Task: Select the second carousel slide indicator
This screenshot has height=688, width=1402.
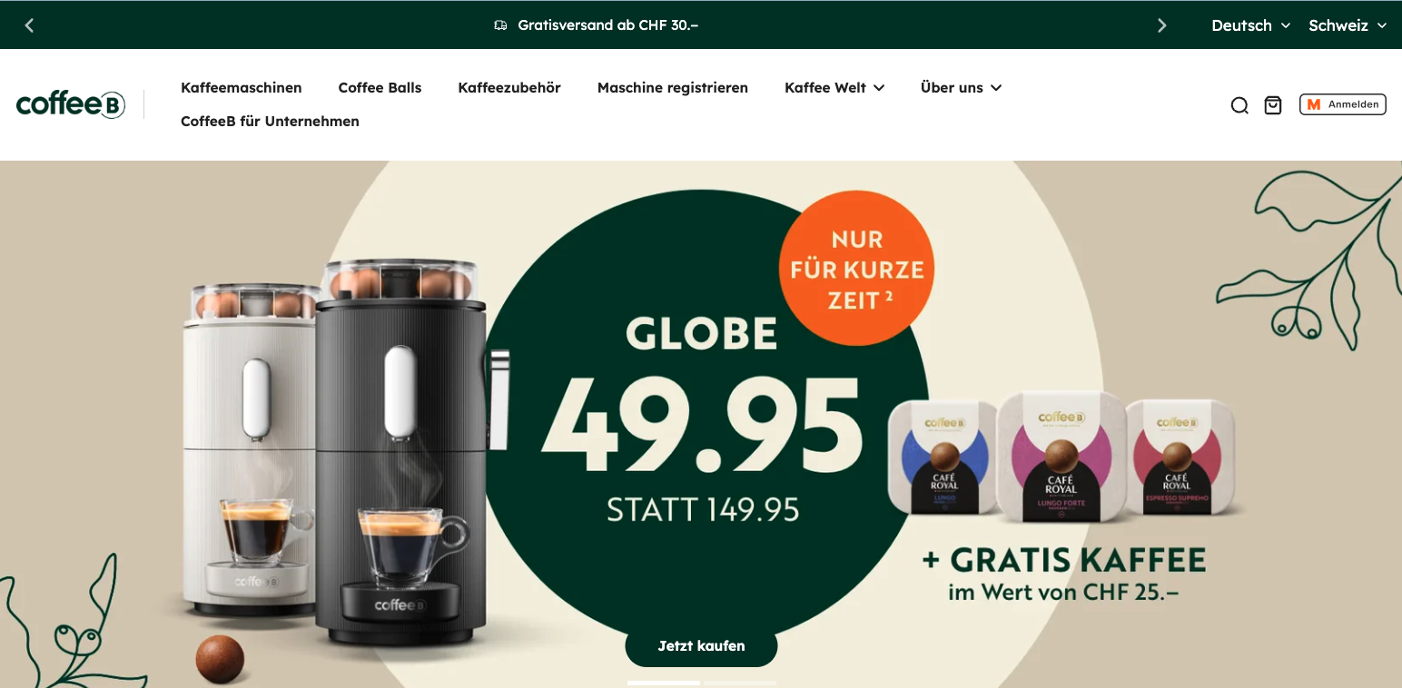Action: pos(740,683)
